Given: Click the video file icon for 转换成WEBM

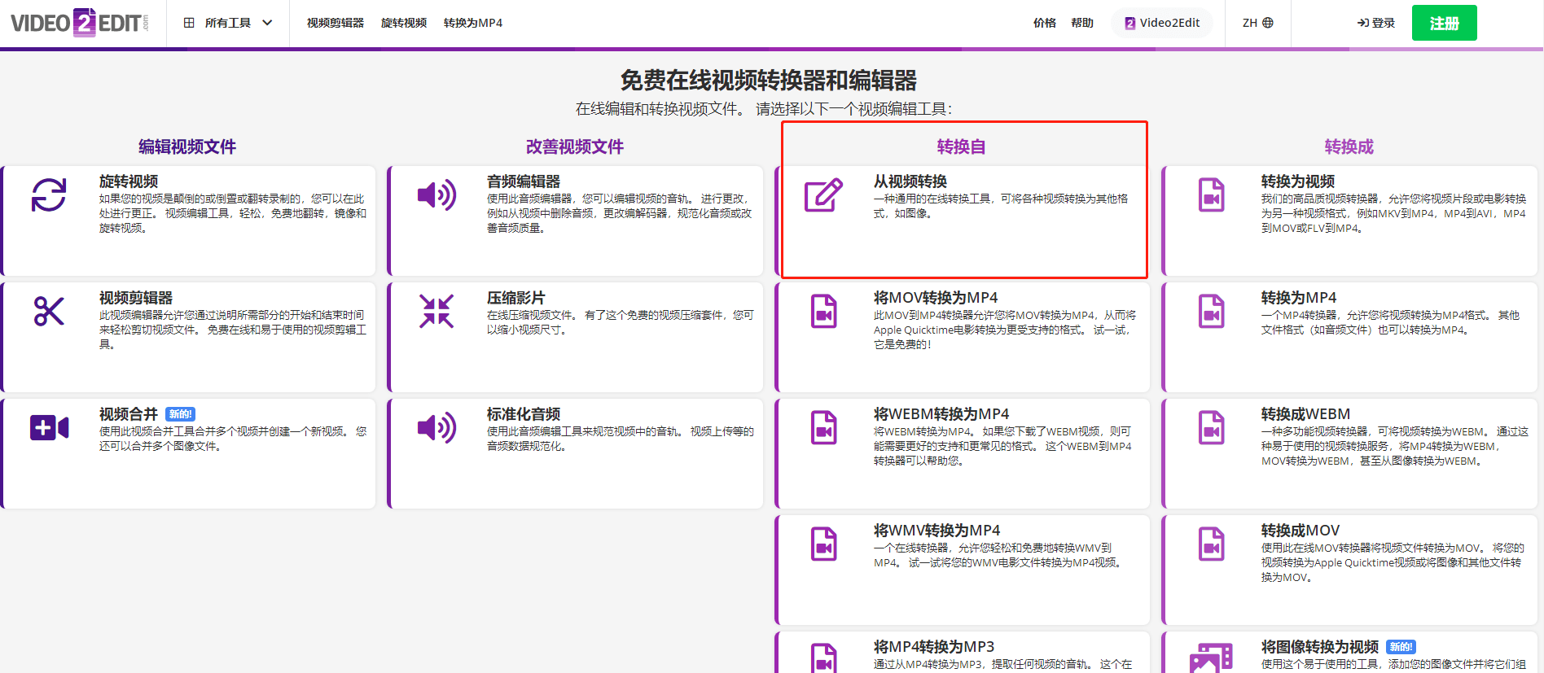Looking at the screenshot, I should coord(1212,428).
